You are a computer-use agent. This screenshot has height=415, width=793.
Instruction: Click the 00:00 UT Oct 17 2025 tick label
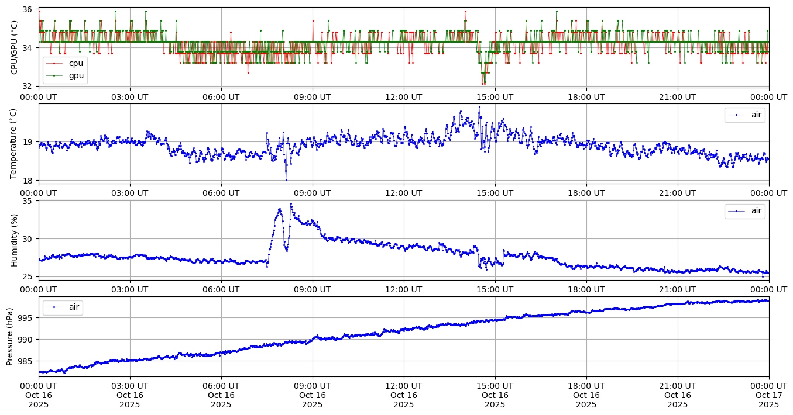coord(768,396)
